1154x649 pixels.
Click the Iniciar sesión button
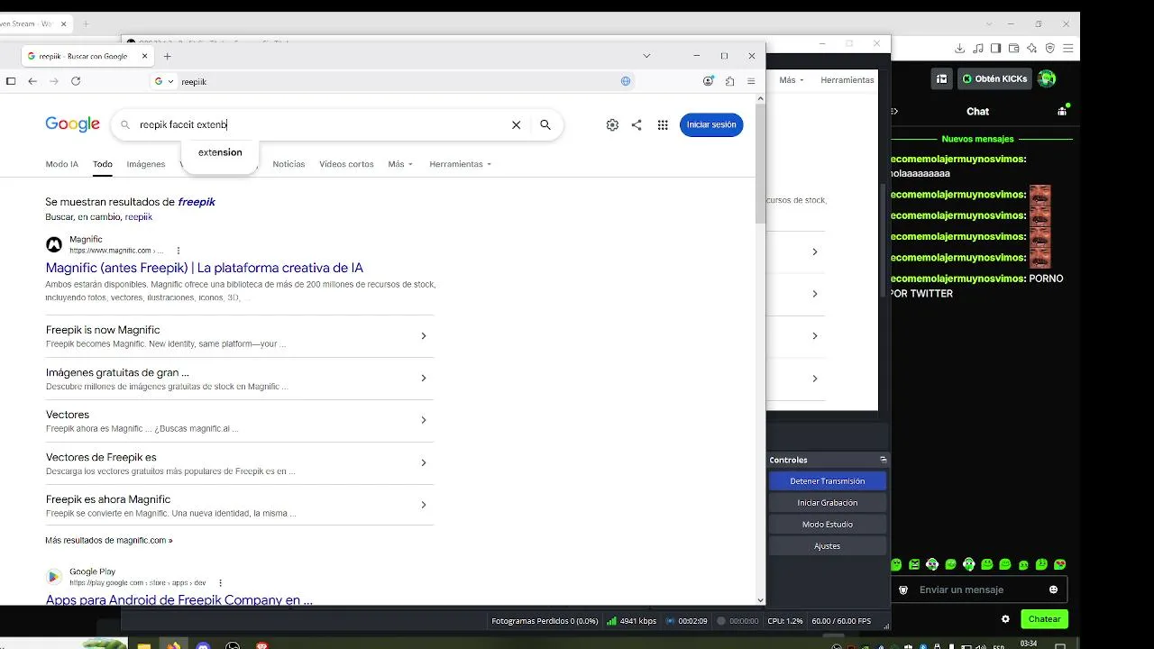point(711,125)
